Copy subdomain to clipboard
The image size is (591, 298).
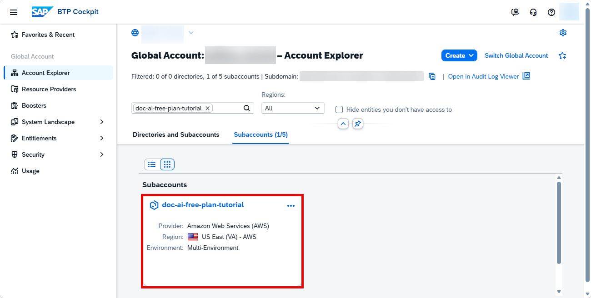click(x=432, y=76)
